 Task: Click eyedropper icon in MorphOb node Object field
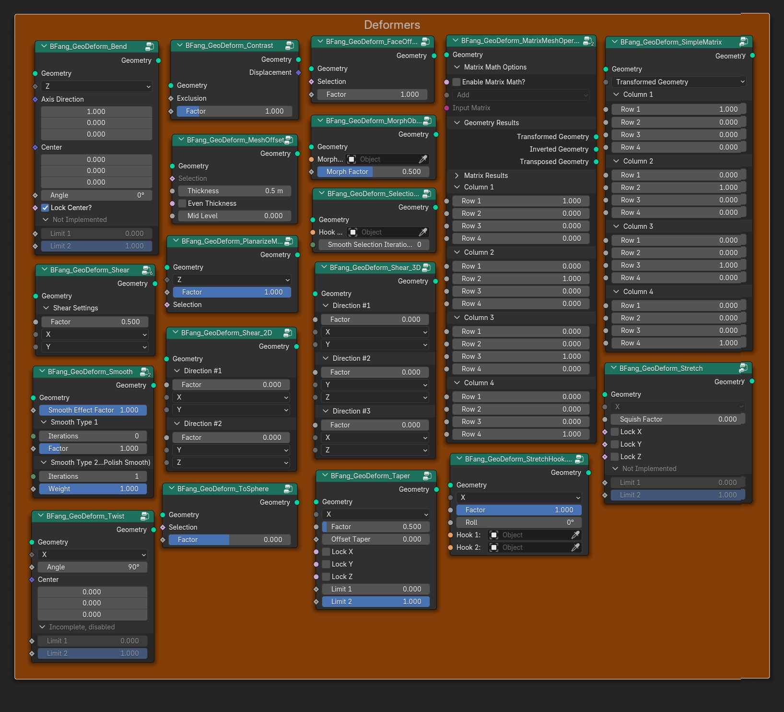tap(423, 159)
